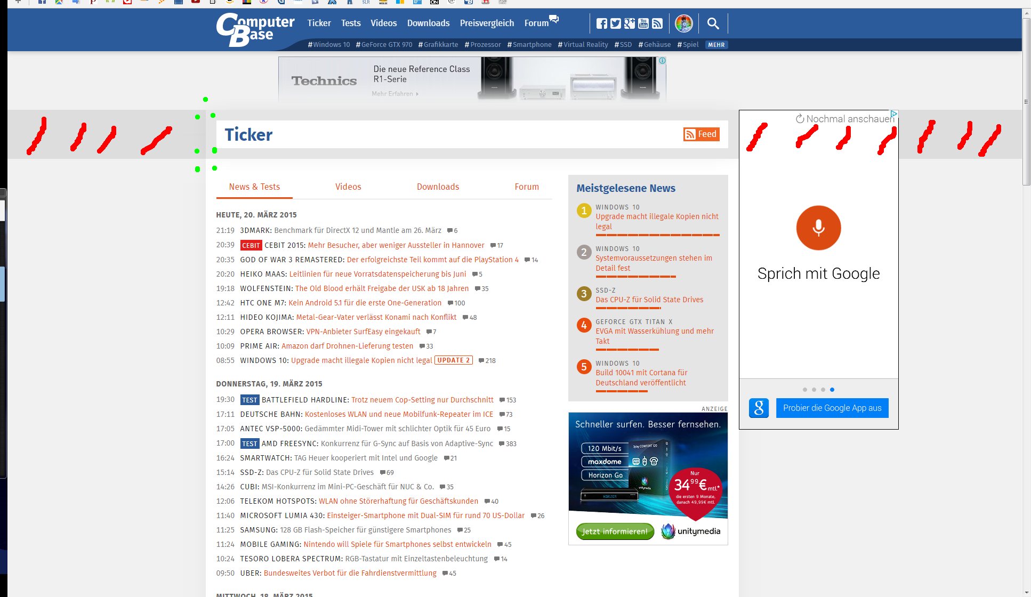The height and width of the screenshot is (597, 1031).
Task: Click the orange Feed button
Action: pyautogui.click(x=701, y=134)
